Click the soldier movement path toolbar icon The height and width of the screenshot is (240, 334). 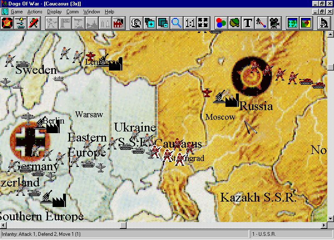(x=261, y=23)
